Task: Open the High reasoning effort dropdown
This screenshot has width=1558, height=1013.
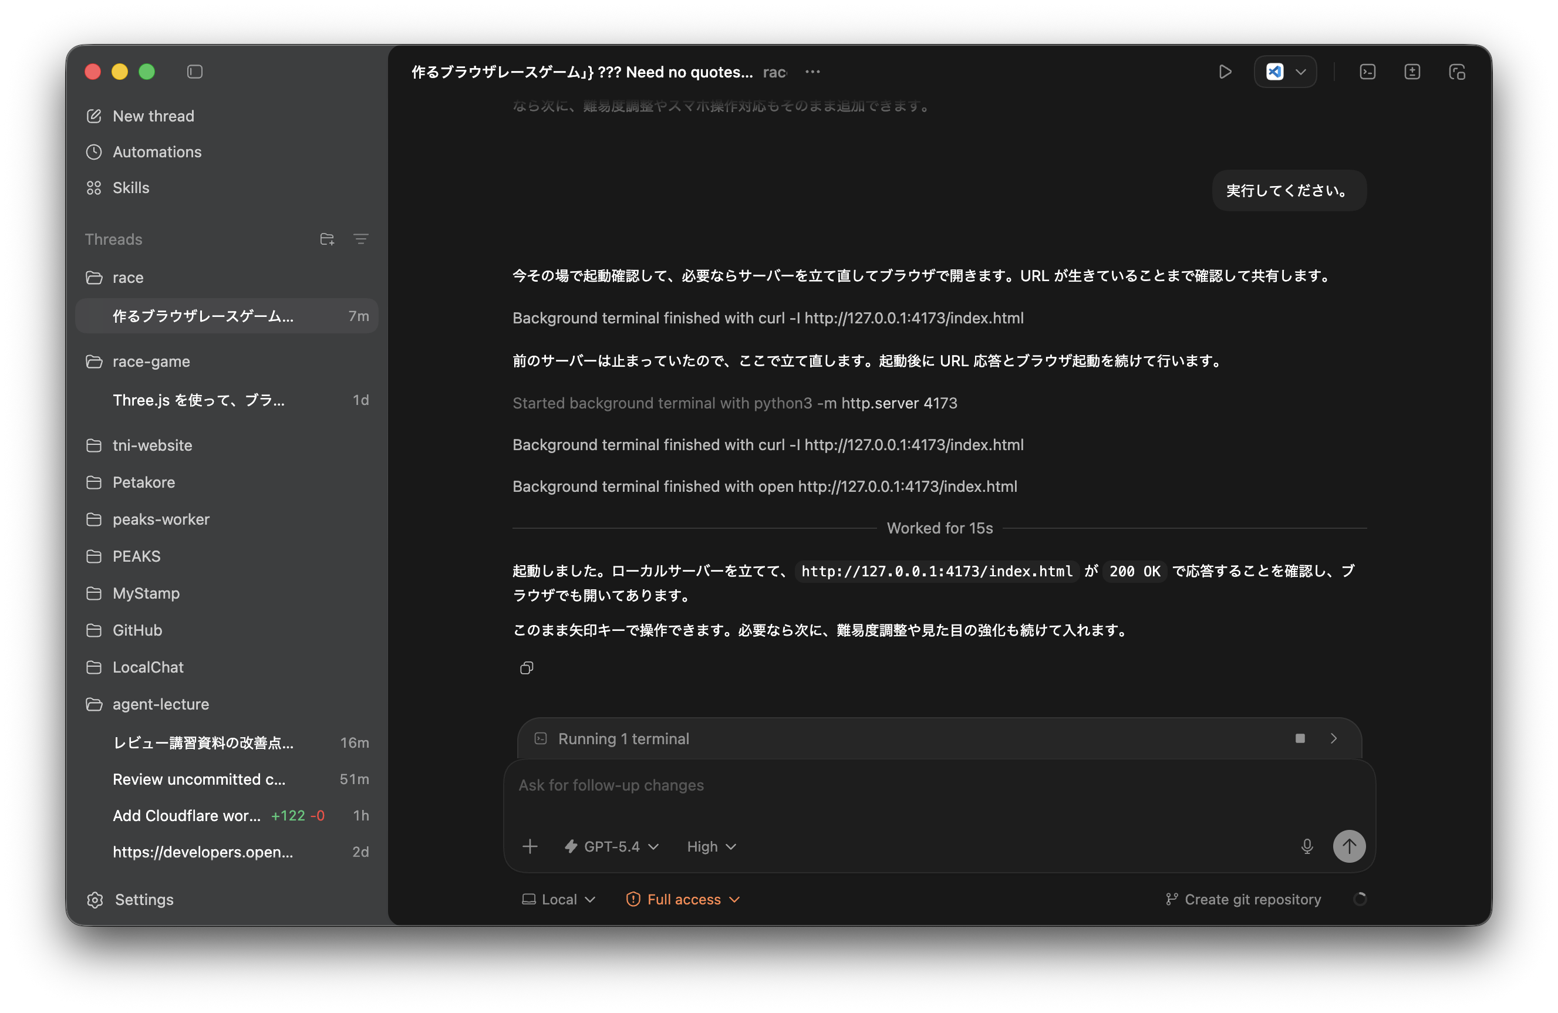Action: tap(711, 846)
